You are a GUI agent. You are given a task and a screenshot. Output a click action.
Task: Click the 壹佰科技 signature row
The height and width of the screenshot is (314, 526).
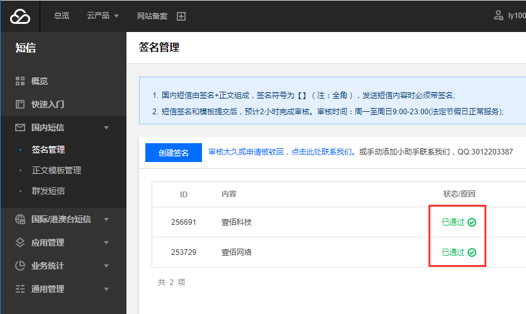coord(237,222)
